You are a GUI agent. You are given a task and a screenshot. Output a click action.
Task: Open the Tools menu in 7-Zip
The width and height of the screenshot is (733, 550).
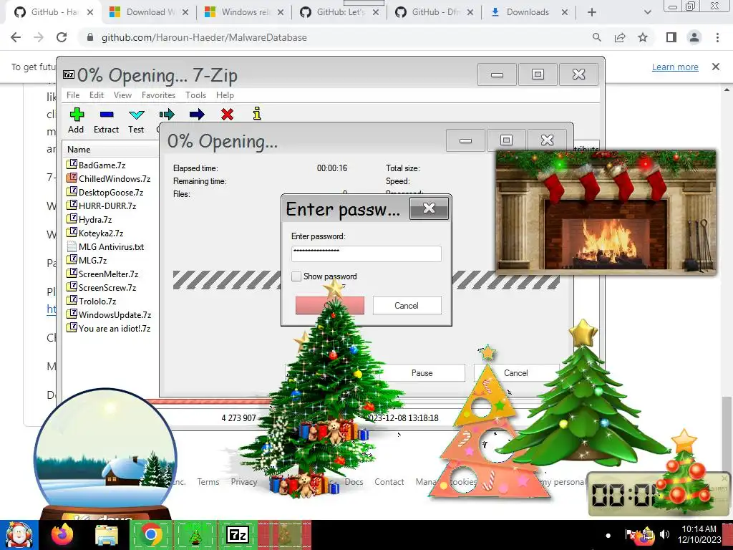click(195, 95)
